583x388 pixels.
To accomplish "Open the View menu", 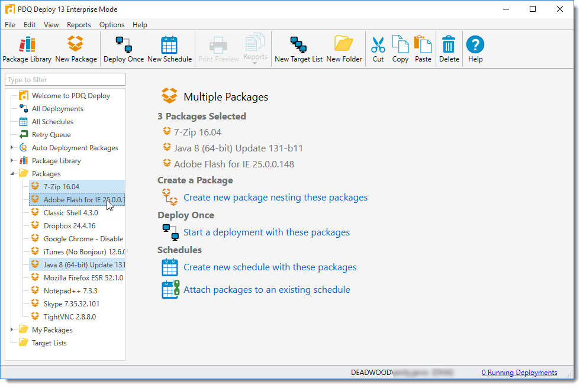I will [51, 25].
